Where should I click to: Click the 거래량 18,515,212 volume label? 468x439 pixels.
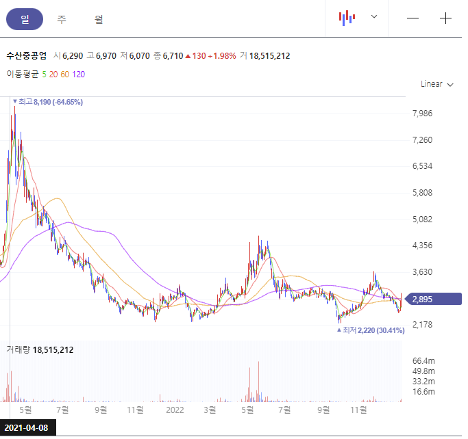tap(40, 349)
